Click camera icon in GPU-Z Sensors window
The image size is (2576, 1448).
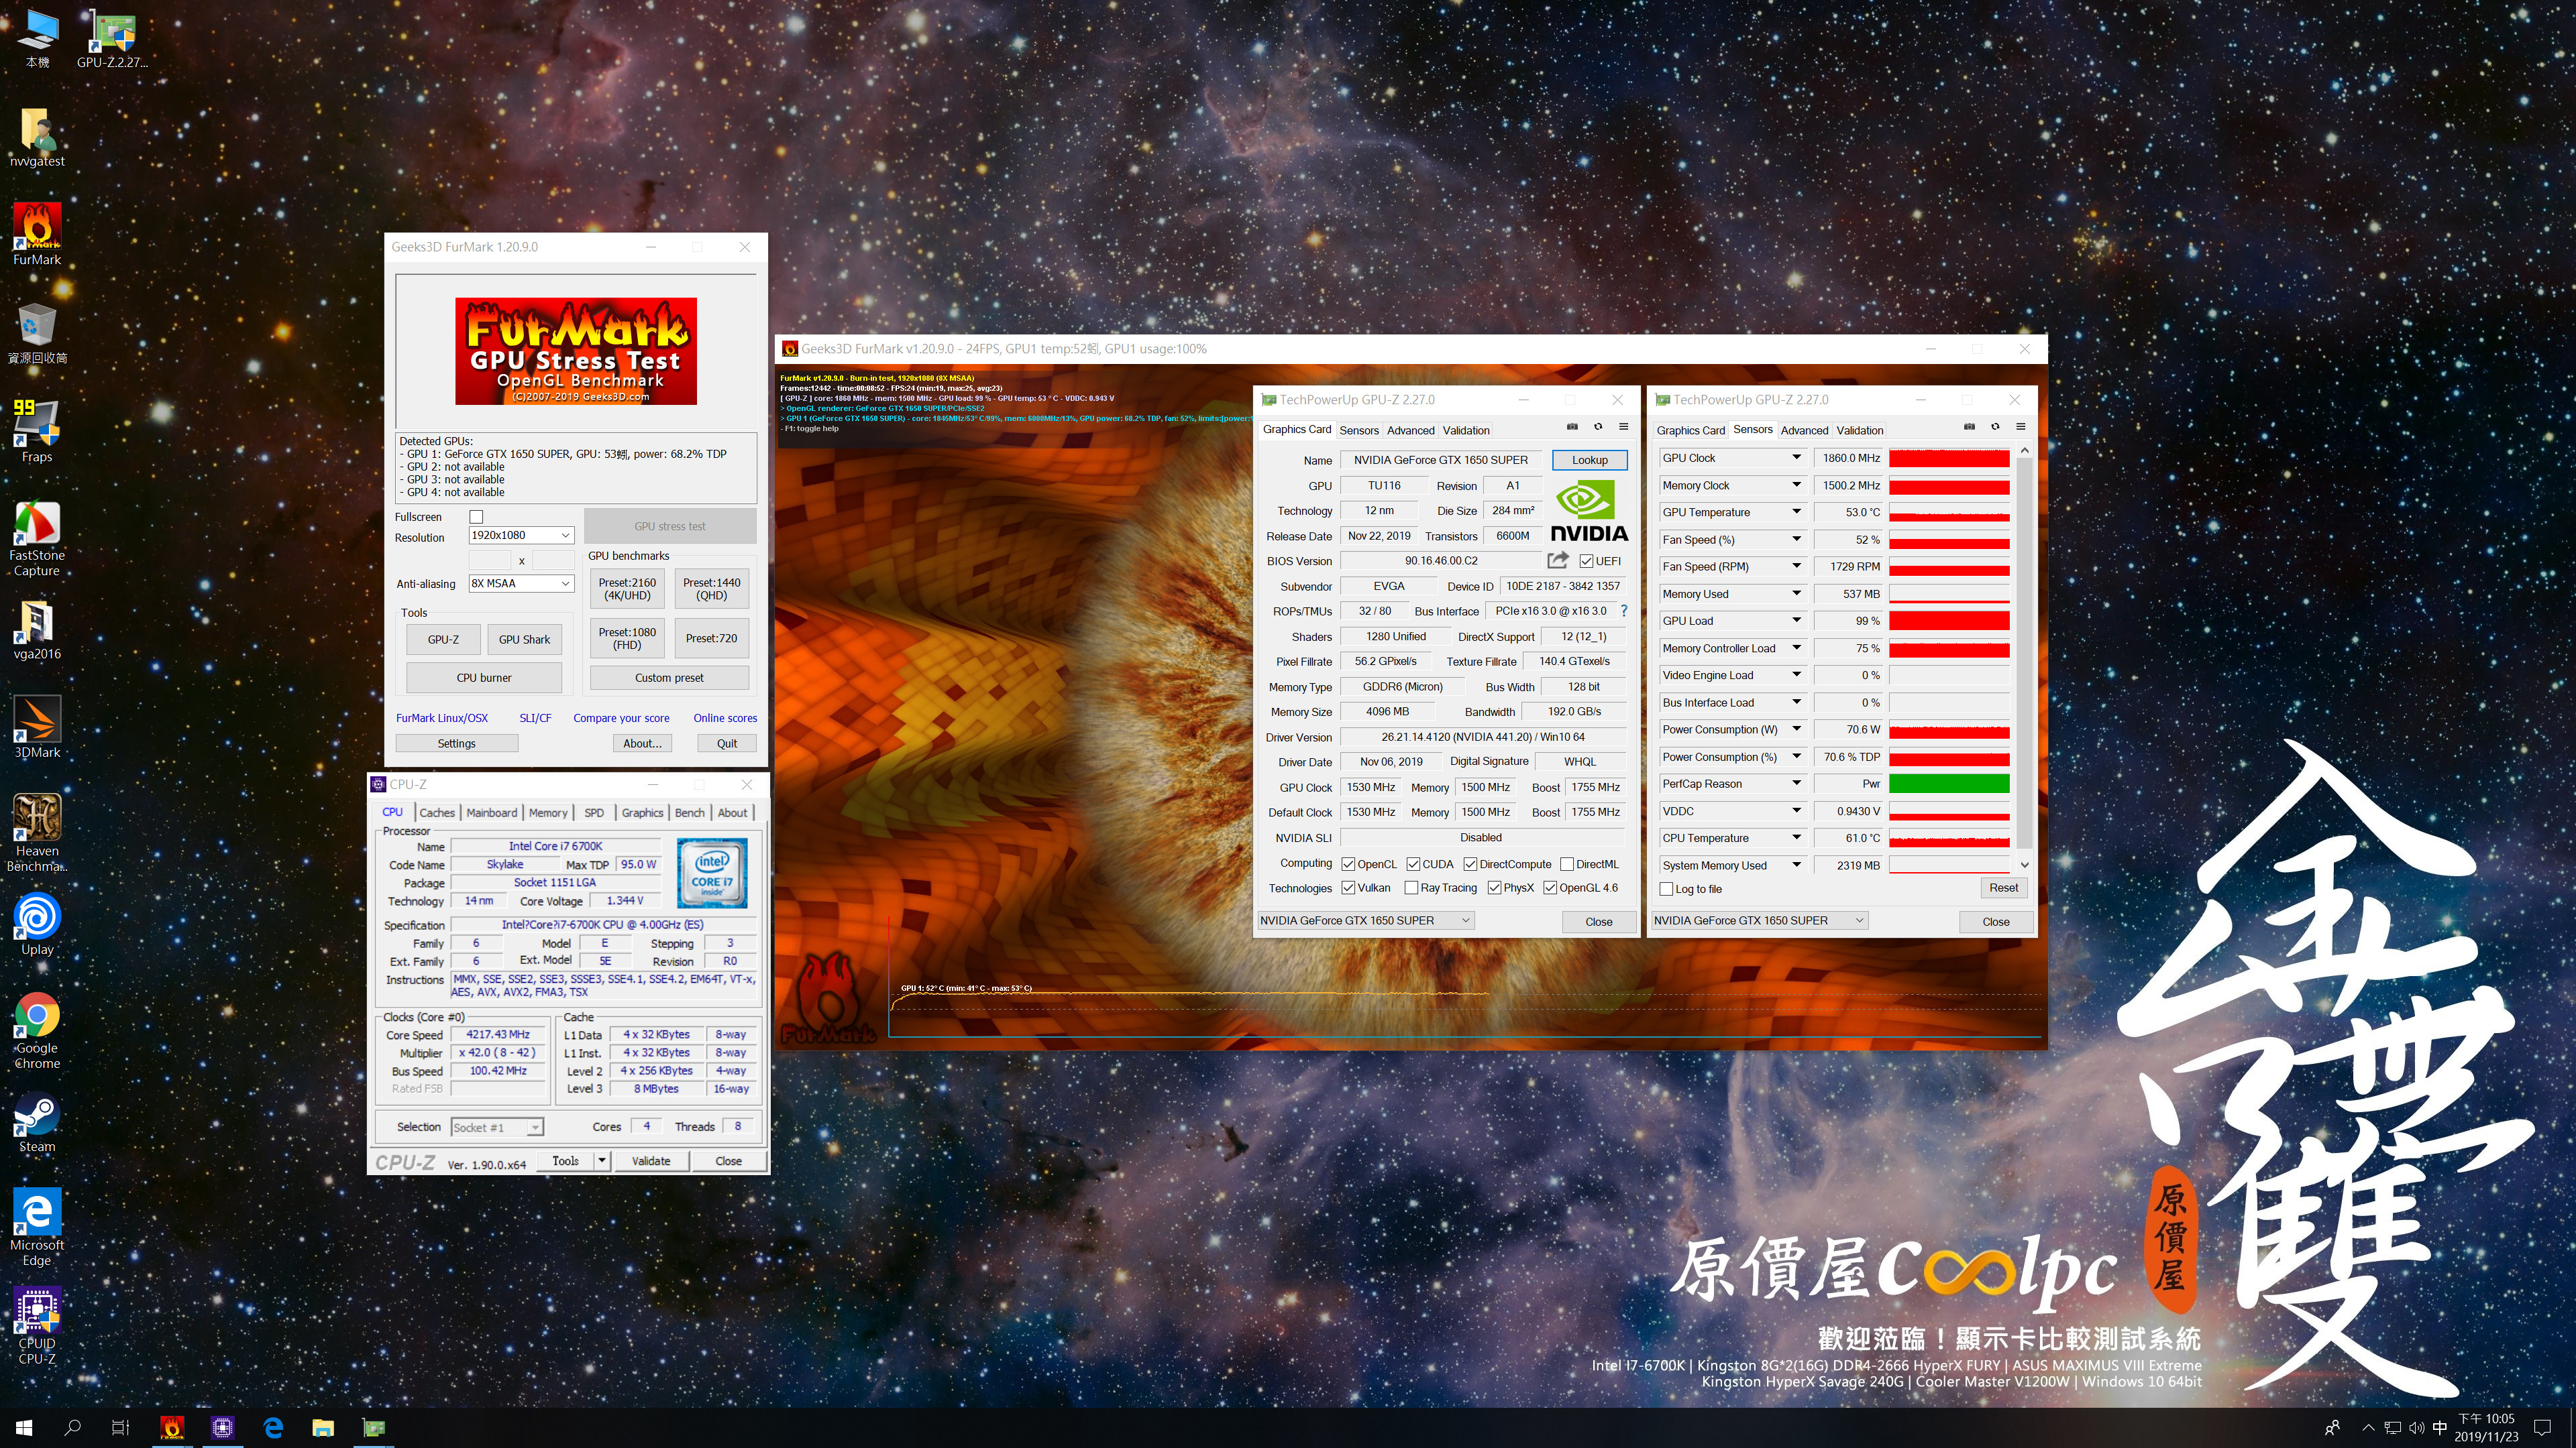[x=1969, y=427]
